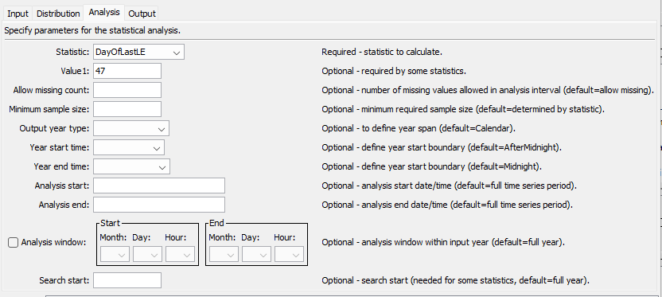Open the Start Day dropdown
This screenshot has width=662, height=297.
pos(147,254)
